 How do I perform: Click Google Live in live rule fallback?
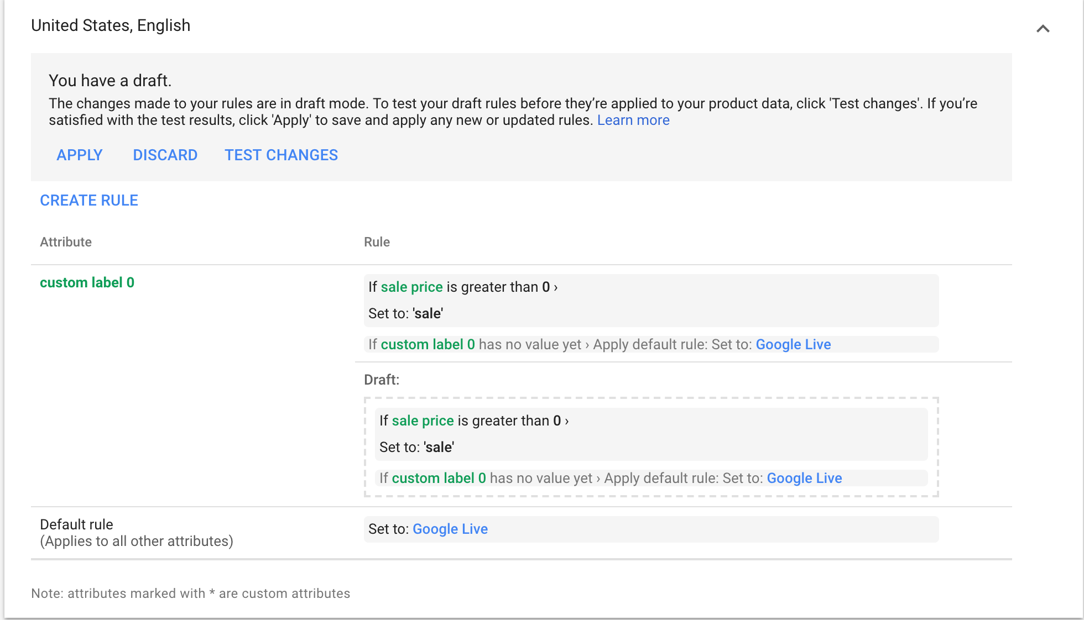pyautogui.click(x=793, y=345)
